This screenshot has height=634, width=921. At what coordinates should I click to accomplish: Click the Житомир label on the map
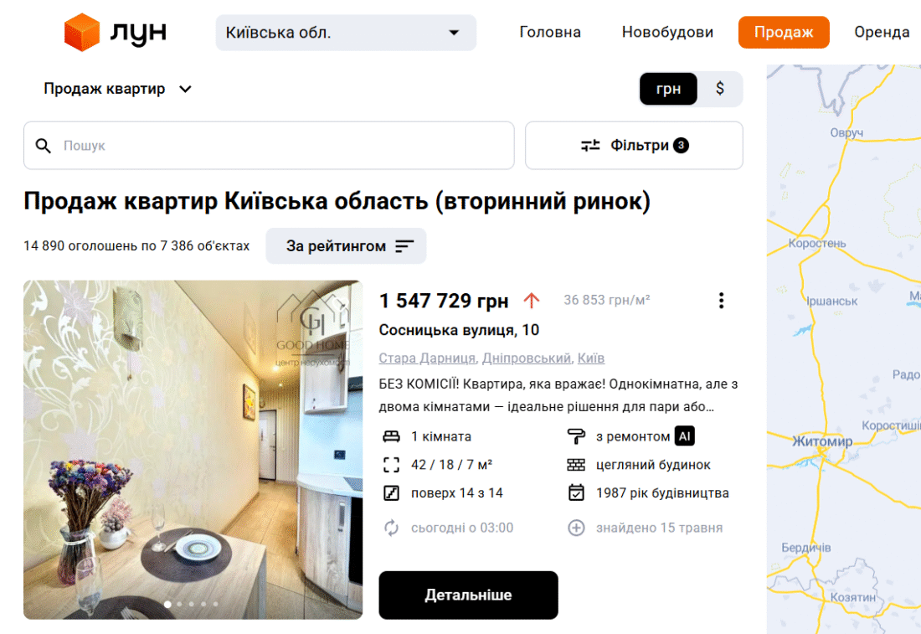[x=822, y=441]
